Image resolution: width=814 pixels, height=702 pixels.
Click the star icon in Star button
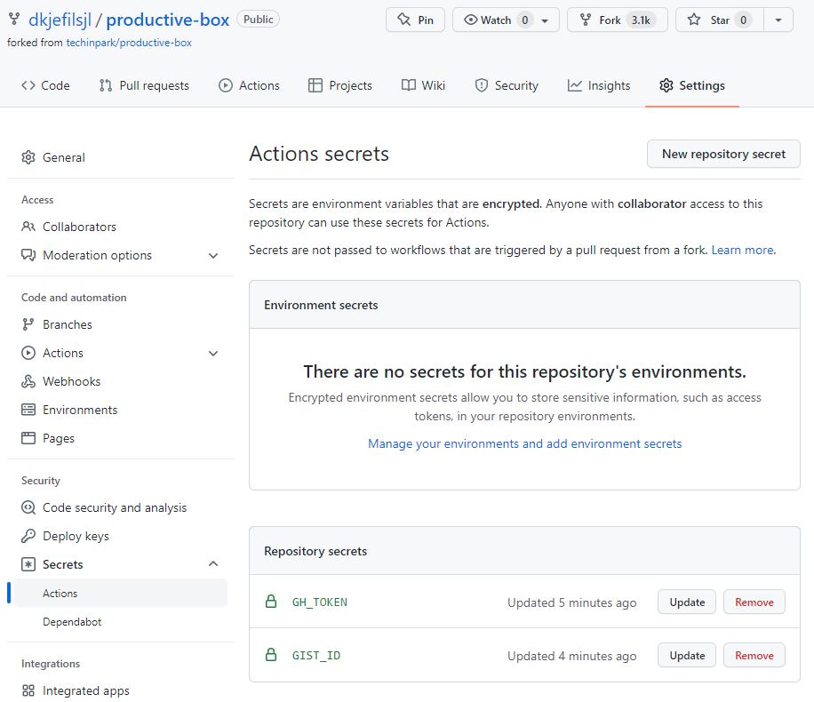tap(693, 20)
